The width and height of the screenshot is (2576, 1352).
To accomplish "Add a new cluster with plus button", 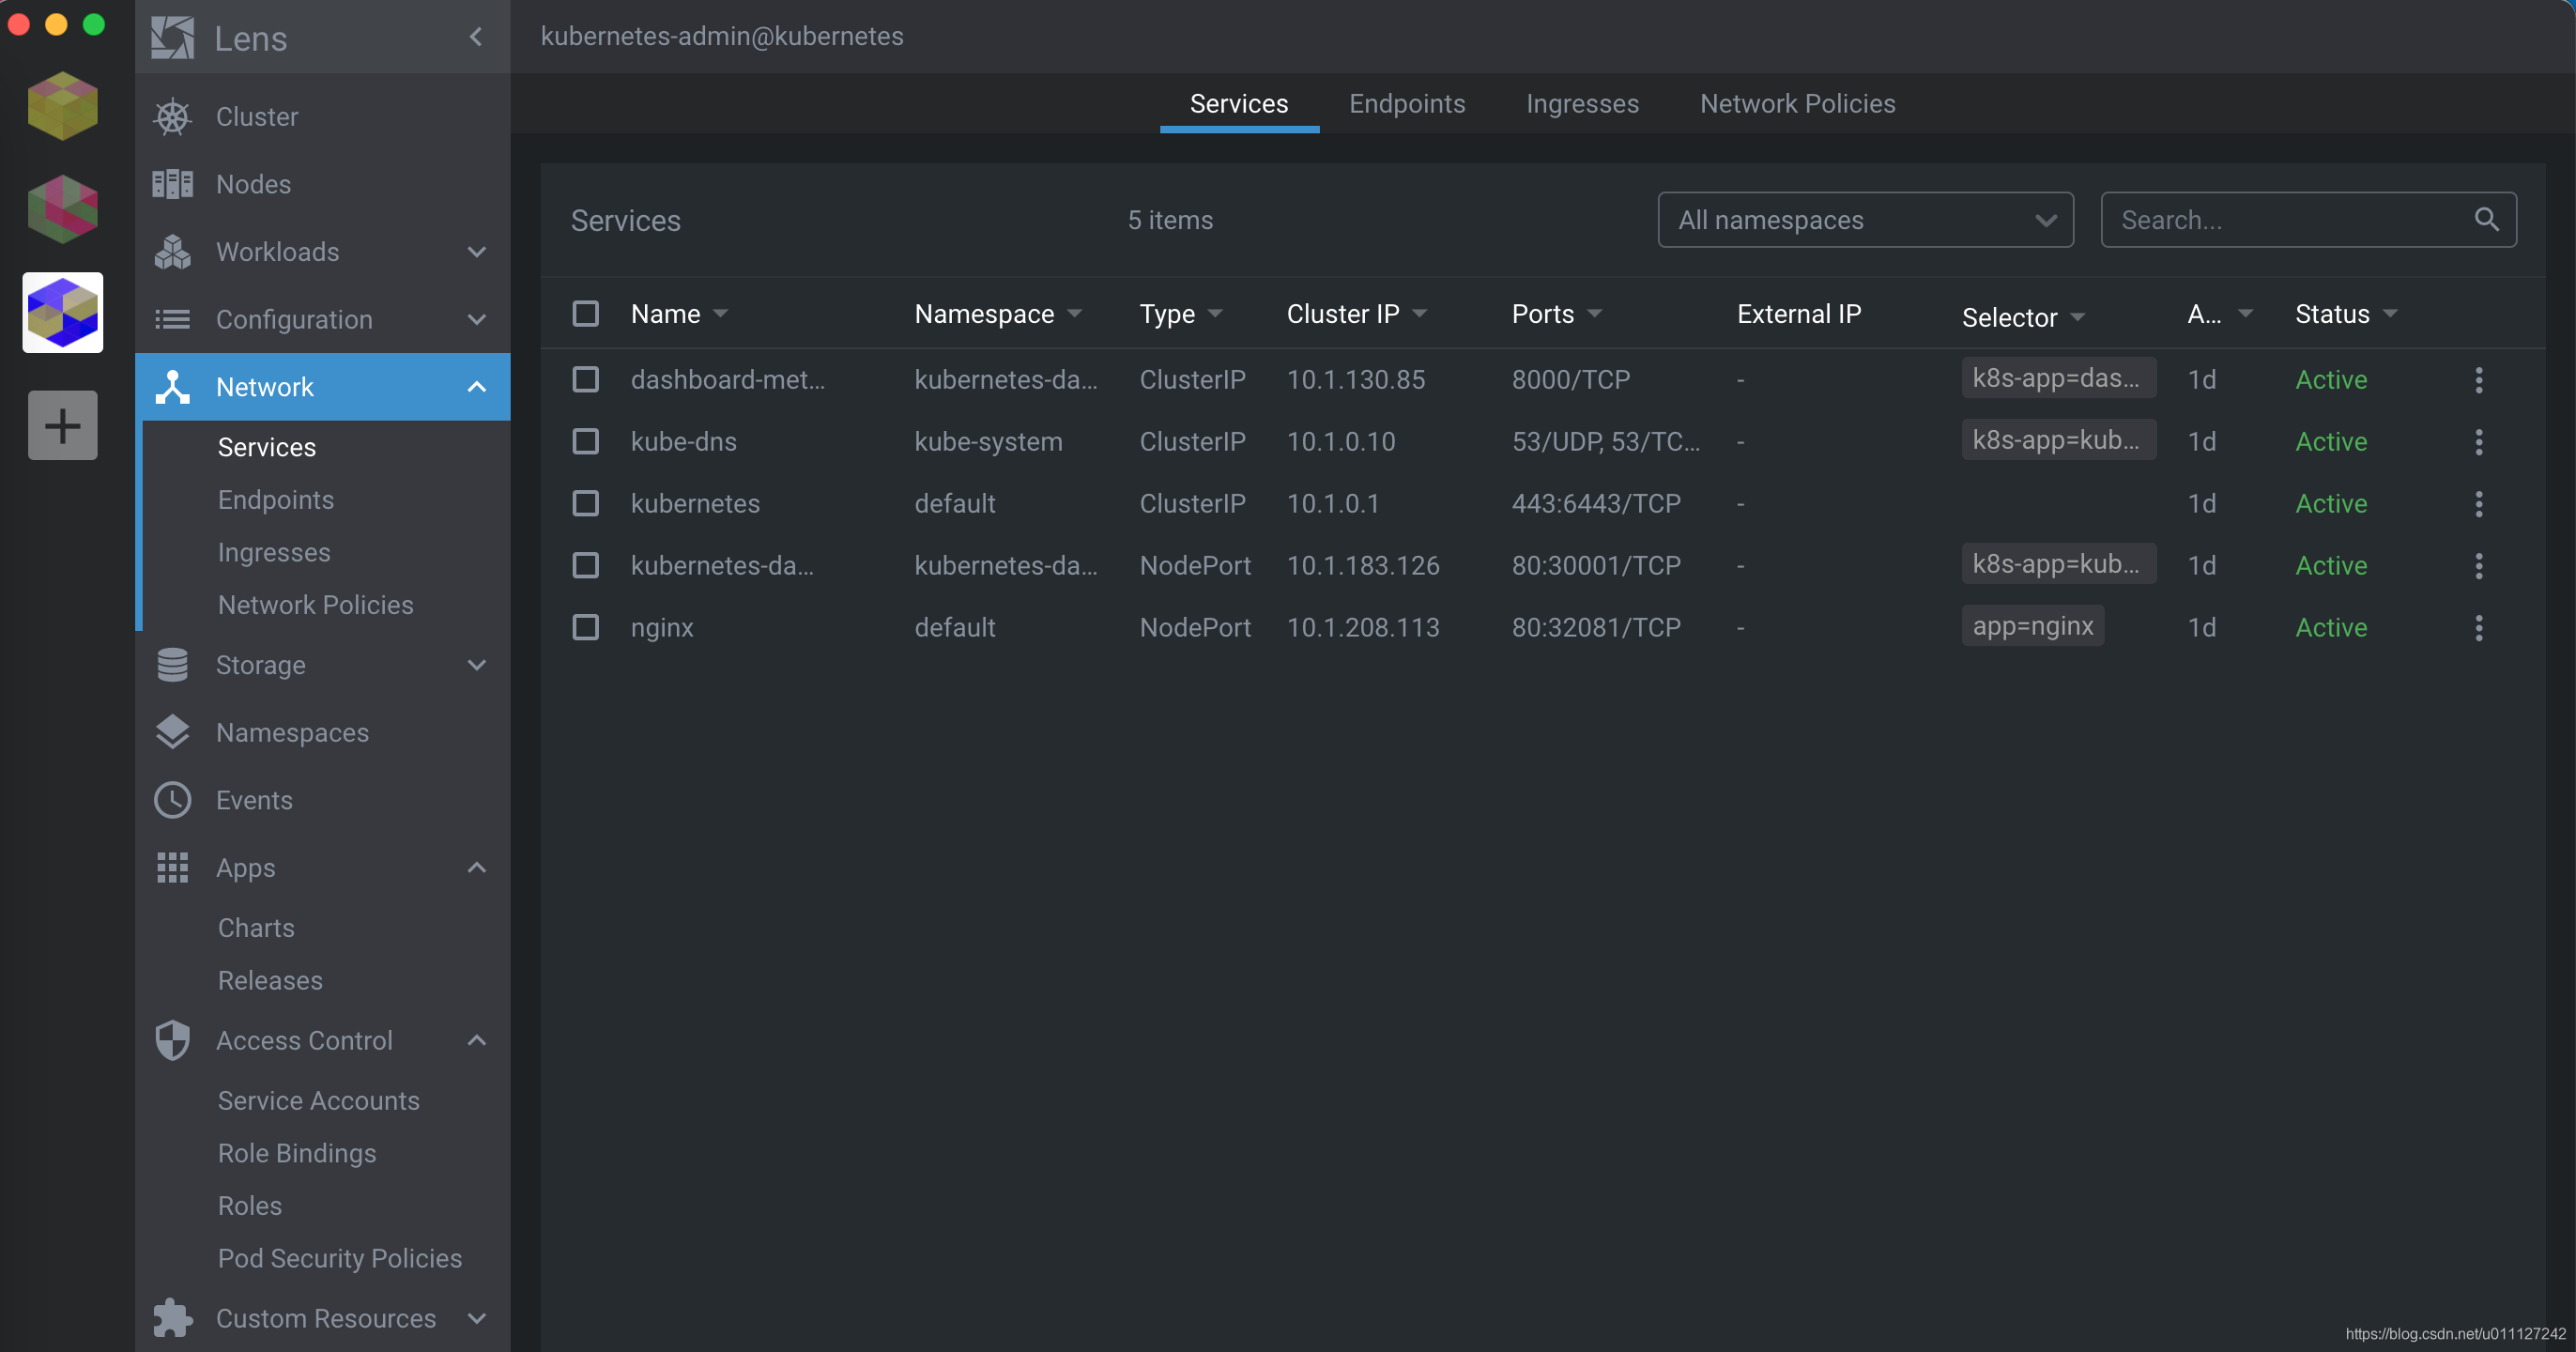I will [x=62, y=425].
